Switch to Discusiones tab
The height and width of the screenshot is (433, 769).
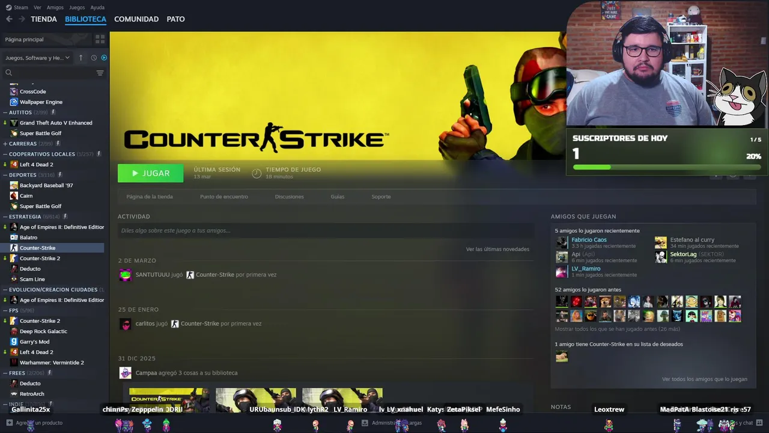[x=289, y=197]
